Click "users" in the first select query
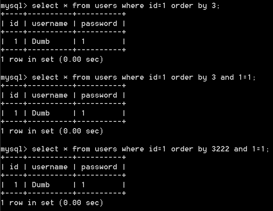 pos(106,6)
